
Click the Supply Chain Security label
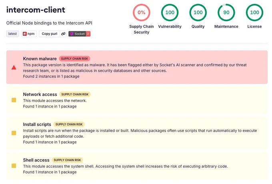(141, 29)
